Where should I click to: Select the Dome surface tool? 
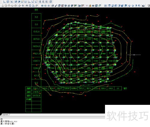[9, 6]
